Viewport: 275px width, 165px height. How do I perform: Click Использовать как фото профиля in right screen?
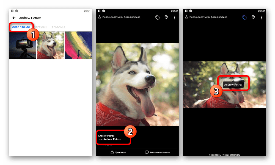(x=208, y=17)
